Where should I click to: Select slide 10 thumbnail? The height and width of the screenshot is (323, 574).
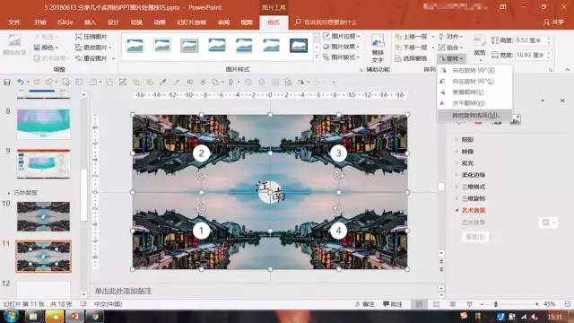click(43, 216)
